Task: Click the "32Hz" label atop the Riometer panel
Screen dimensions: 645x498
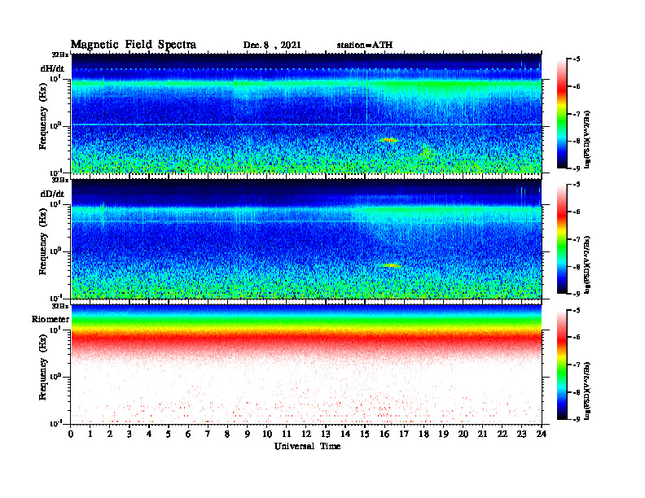Action: 60,306
